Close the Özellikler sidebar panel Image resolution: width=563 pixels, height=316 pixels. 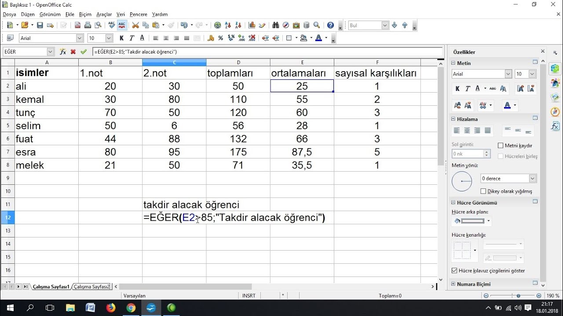[543, 51]
